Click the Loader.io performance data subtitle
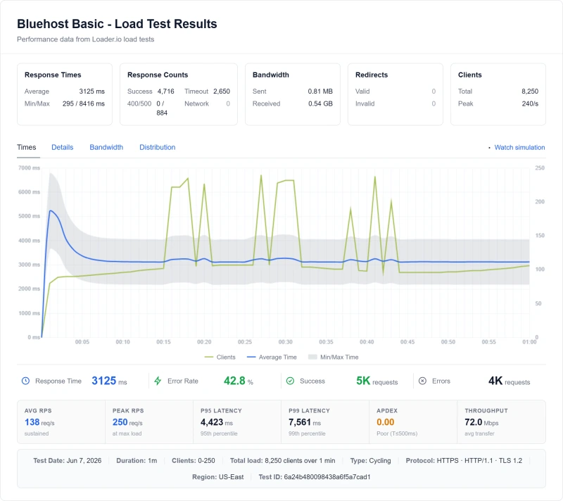This screenshot has width=563, height=501. coord(85,39)
